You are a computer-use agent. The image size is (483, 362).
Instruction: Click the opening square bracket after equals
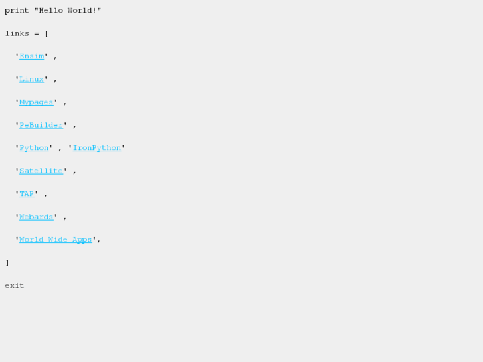(x=47, y=33)
